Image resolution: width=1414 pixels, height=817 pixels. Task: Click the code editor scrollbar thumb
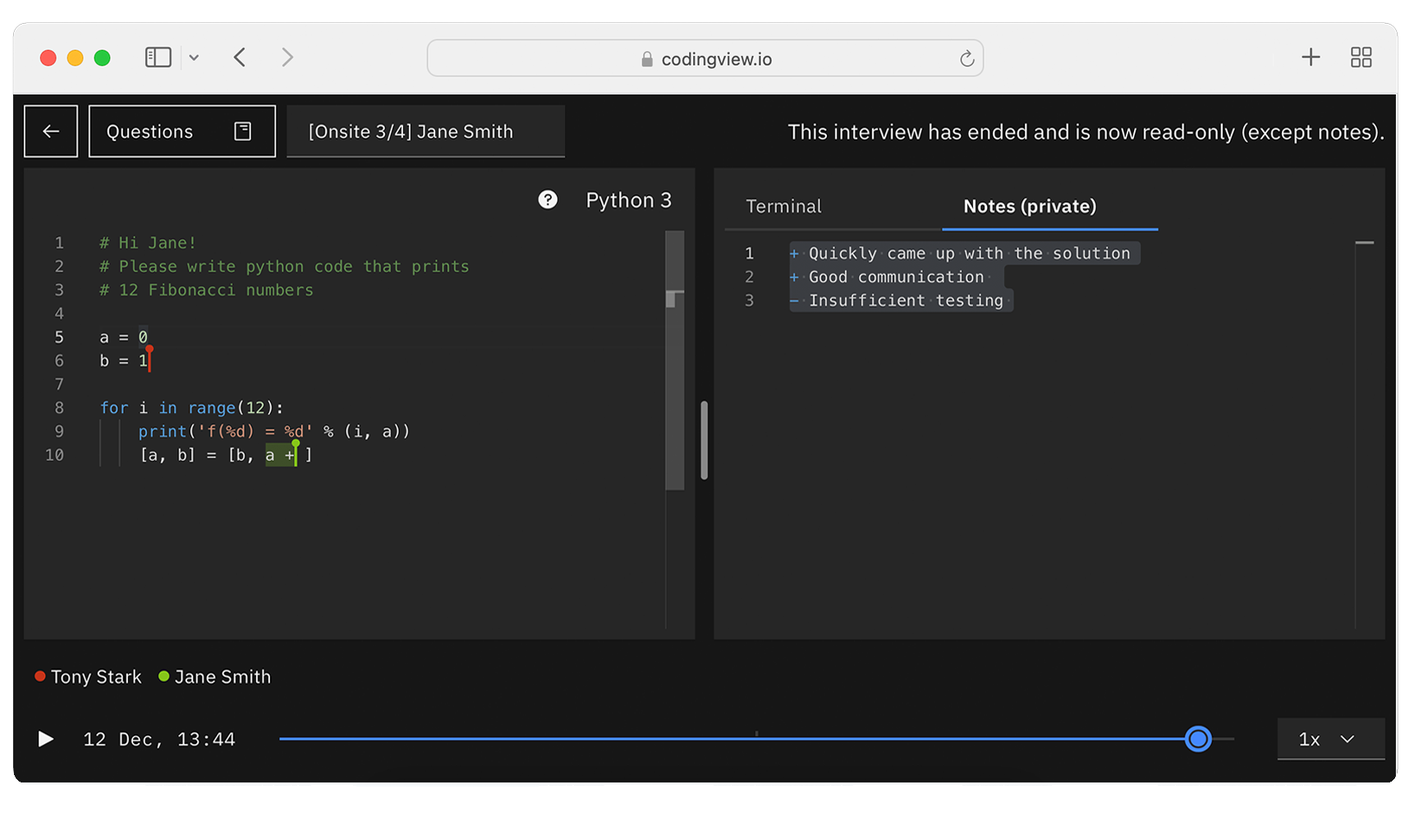(674, 360)
